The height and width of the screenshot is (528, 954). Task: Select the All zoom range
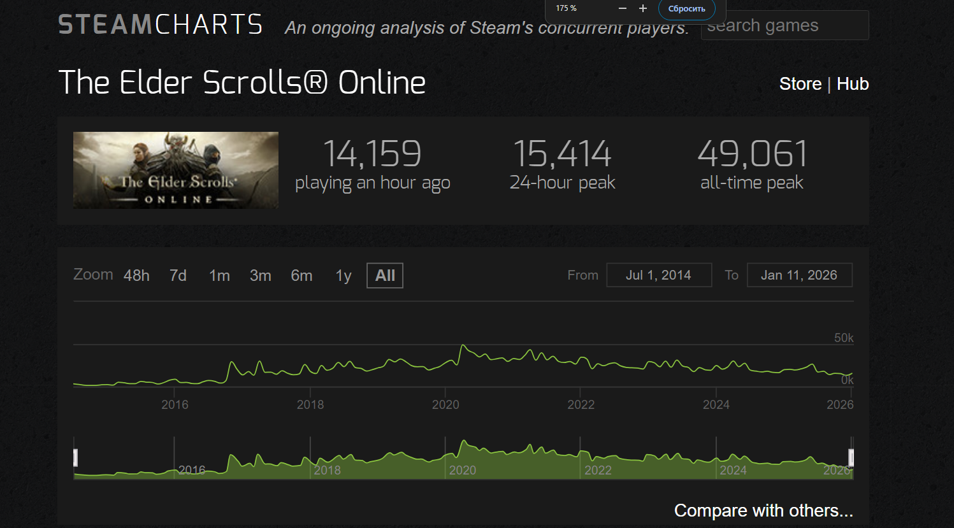[x=385, y=276]
